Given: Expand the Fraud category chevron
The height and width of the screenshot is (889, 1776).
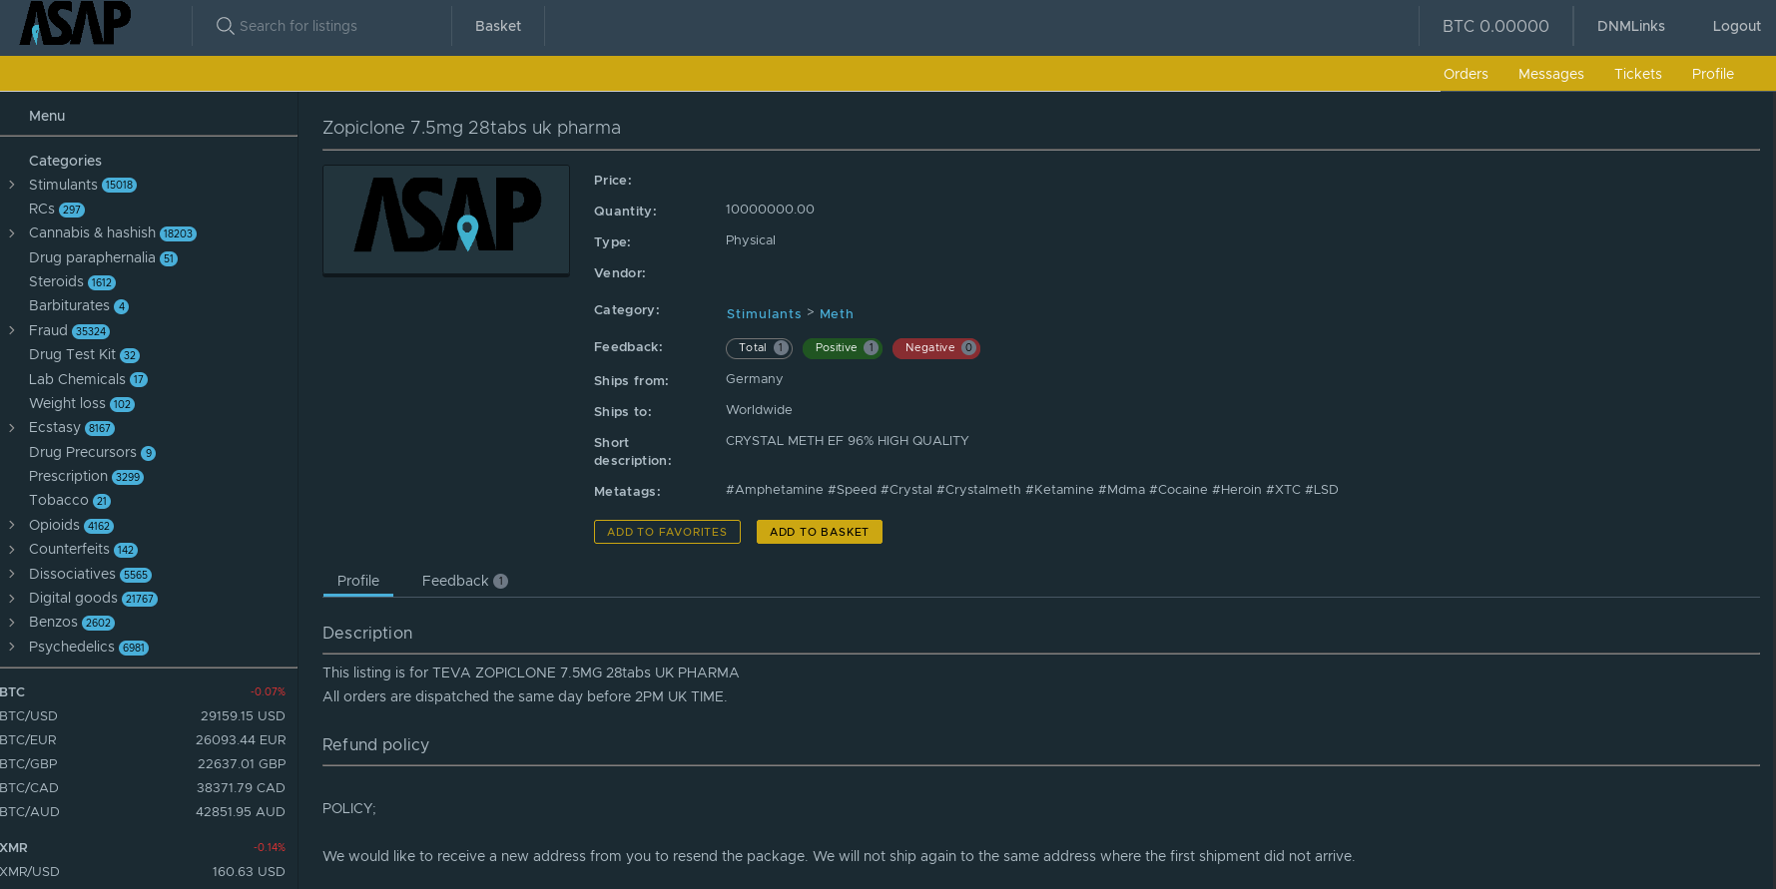Looking at the screenshot, I should coord(12,330).
